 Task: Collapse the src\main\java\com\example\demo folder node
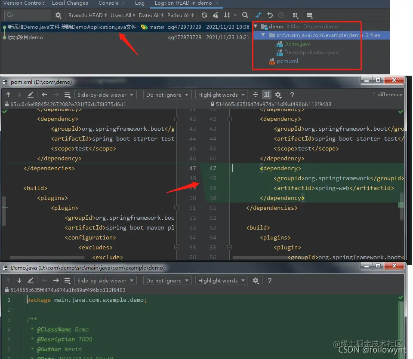263,35
